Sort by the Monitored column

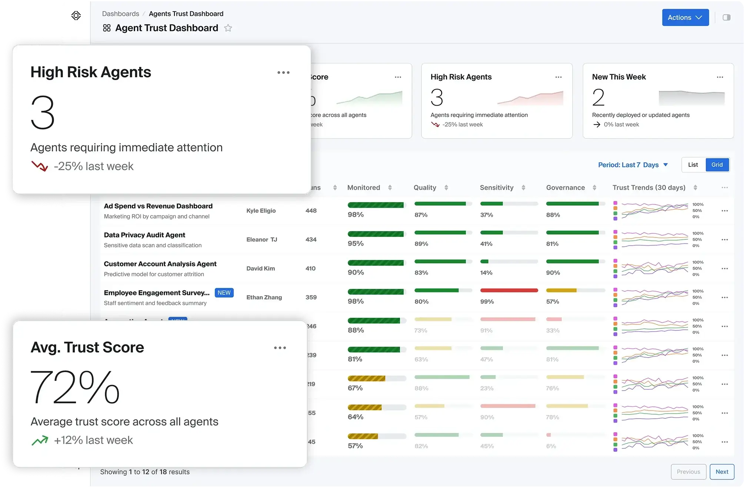tap(390, 188)
